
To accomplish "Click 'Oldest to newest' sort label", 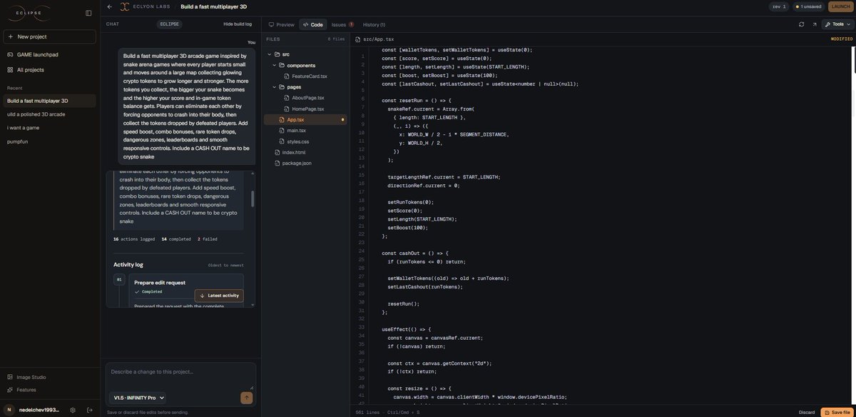I will pos(225,265).
